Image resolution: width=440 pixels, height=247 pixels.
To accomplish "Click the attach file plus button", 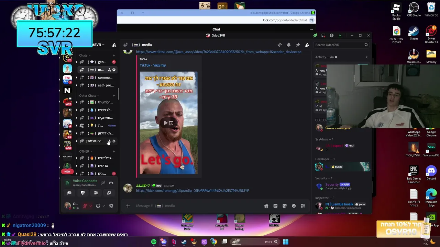I will [128, 206].
